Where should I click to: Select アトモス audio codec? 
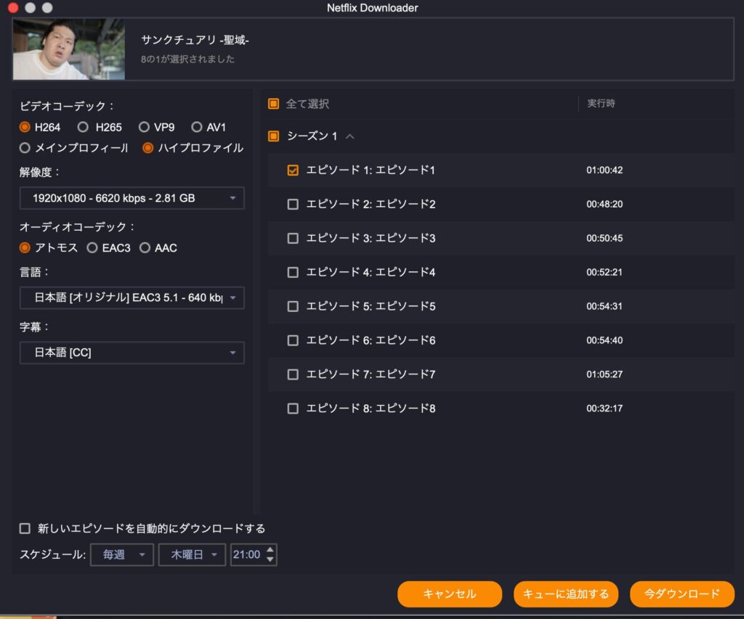[25, 248]
